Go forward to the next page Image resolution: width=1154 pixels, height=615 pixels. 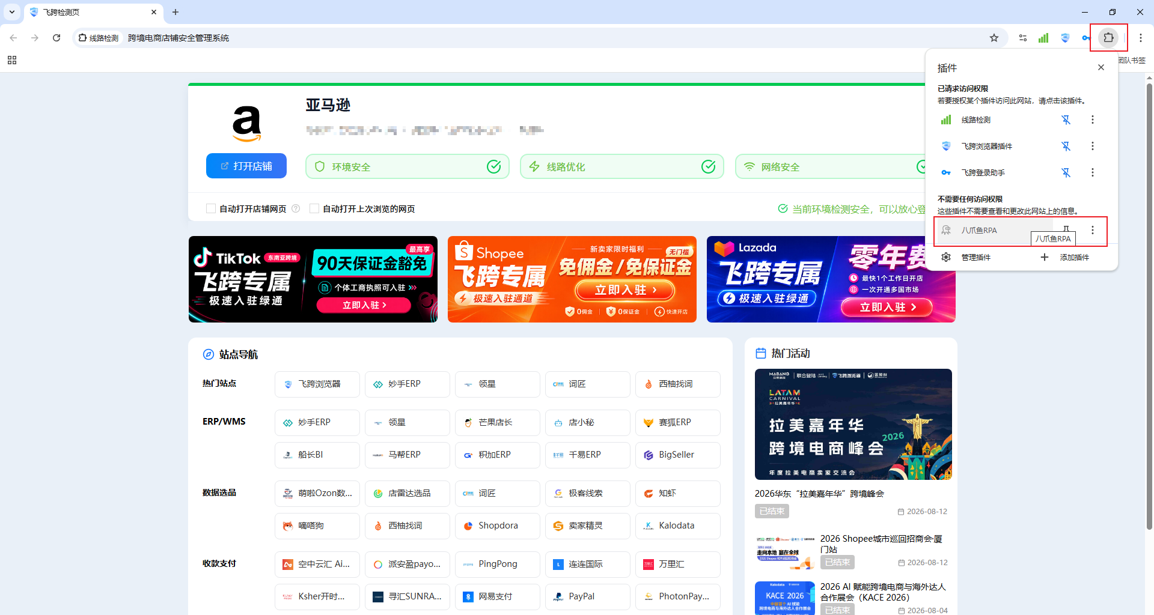coord(35,38)
